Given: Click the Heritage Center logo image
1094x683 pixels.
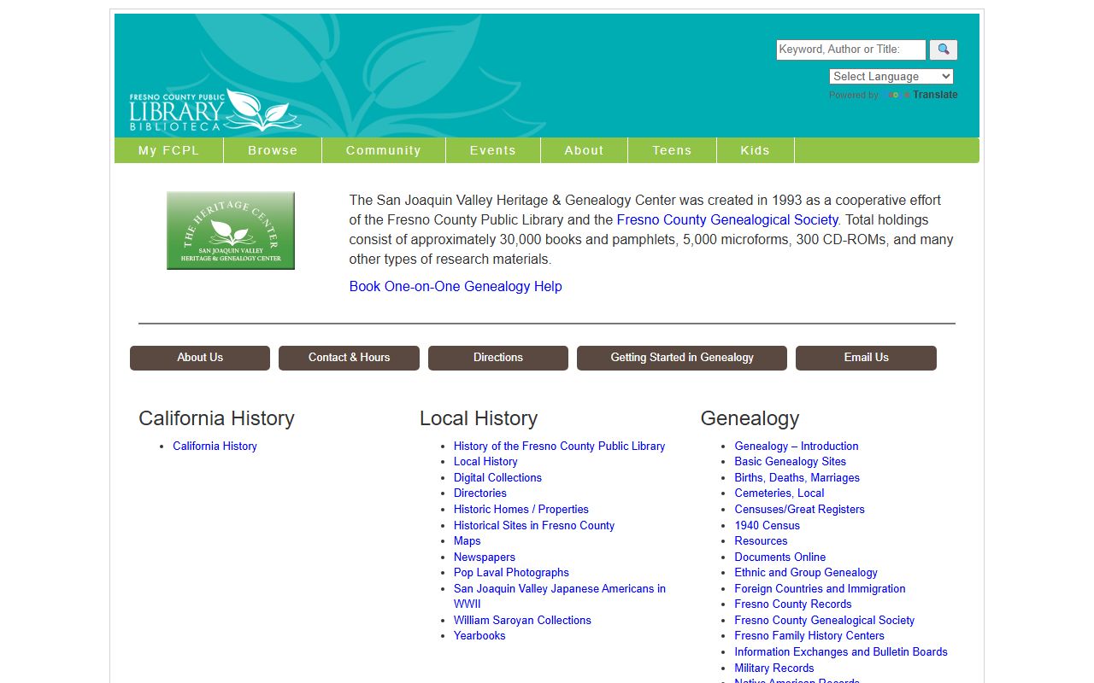Looking at the screenshot, I should [231, 231].
